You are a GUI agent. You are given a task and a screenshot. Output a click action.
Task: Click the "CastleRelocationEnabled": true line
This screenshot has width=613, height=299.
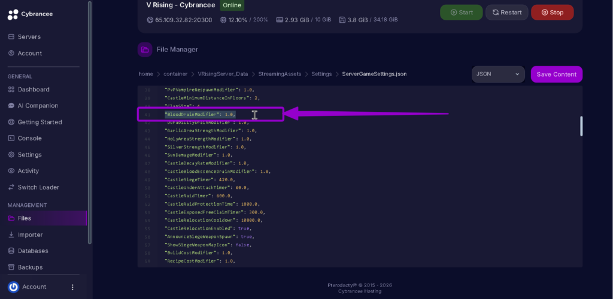click(x=208, y=228)
